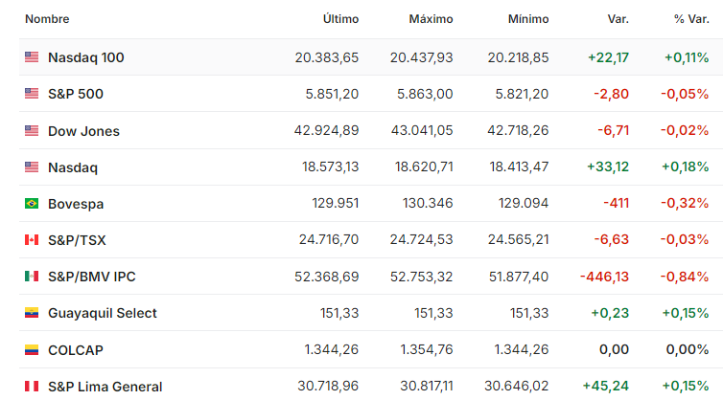Select the S&P 500 minimum 5.821,20
Viewport: 723px width, 400px height.
522,94
